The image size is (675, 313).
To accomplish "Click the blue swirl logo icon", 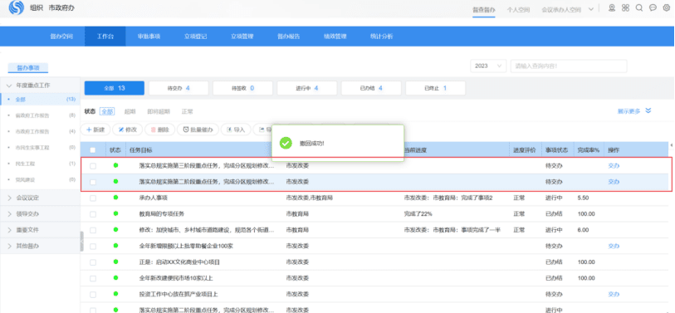I will click(x=17, y=7).
